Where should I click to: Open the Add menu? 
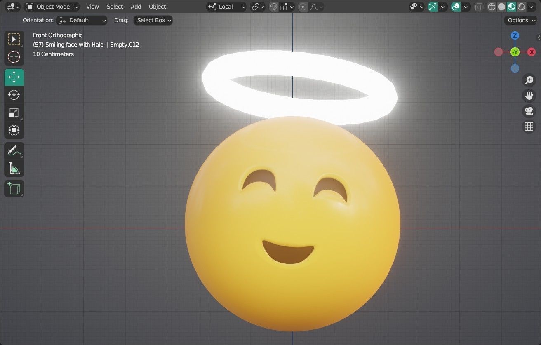point(136,7)
